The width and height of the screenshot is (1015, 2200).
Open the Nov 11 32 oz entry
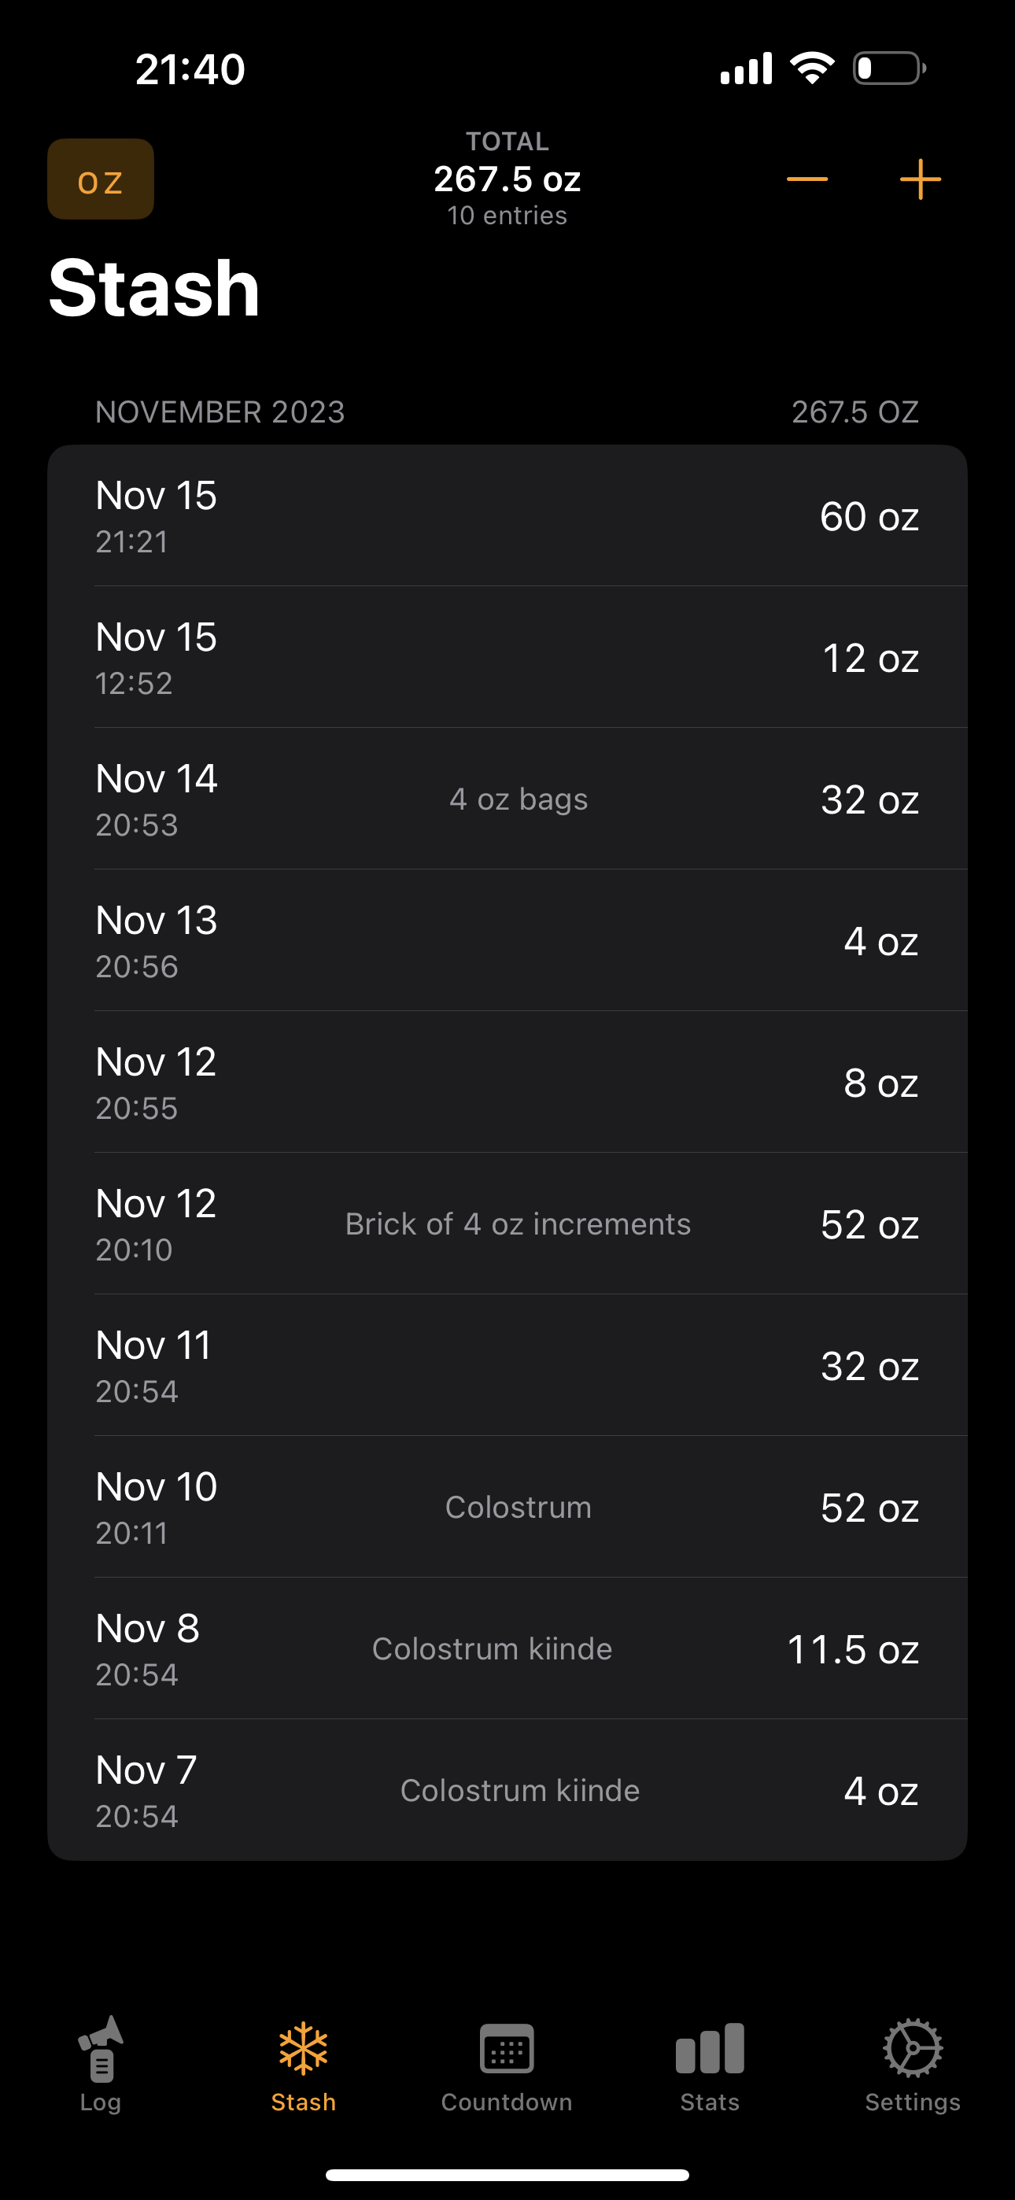[x=507, y=1367]
